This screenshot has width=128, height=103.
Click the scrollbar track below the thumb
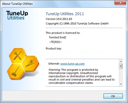(x=121, y=75)
